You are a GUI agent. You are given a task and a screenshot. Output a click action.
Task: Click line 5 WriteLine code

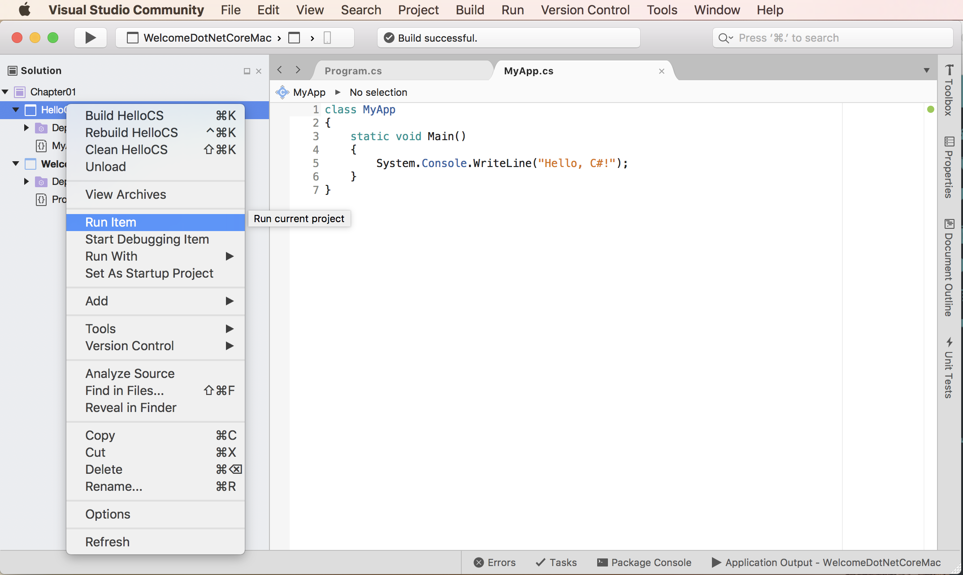point(502,163)
